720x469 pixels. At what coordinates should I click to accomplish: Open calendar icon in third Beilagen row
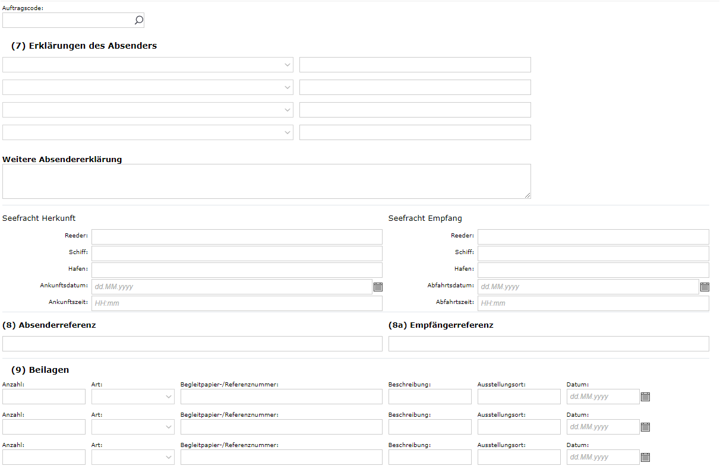point(645,457)
